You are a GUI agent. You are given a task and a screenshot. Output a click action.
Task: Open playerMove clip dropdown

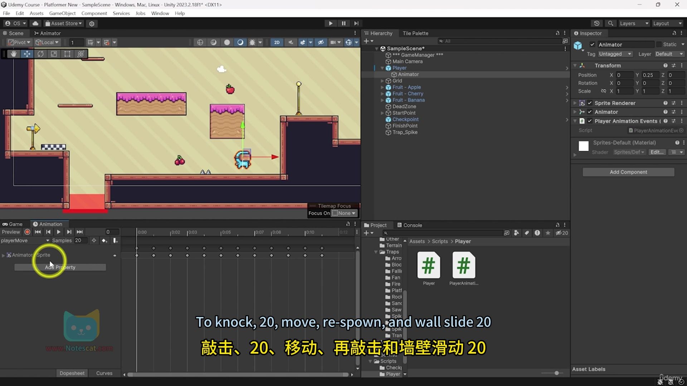(25, 241)
